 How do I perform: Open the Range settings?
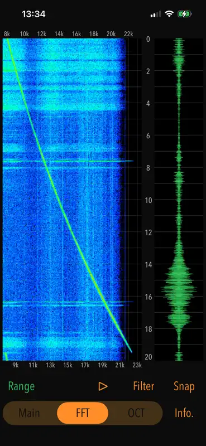tap(21, 386)
